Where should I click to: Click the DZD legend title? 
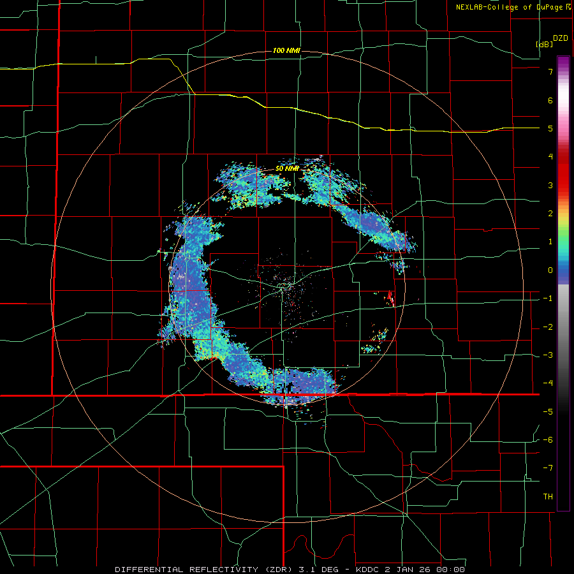pos(561,38)
